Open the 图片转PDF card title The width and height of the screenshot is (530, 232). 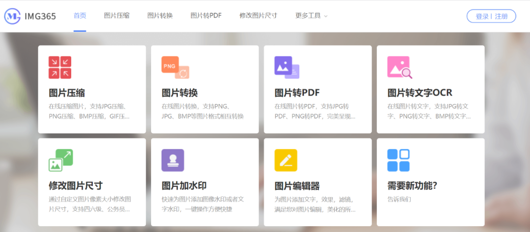pyautogui.click(x=297, y=93)
